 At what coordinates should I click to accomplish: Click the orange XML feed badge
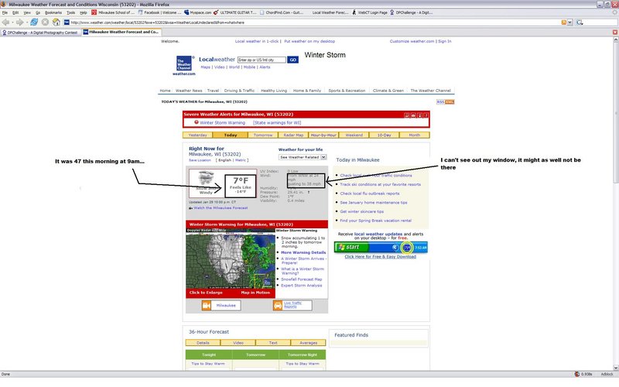coord(450,102)
